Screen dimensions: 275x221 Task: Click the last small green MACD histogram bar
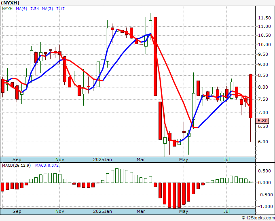tap(251, 182)
